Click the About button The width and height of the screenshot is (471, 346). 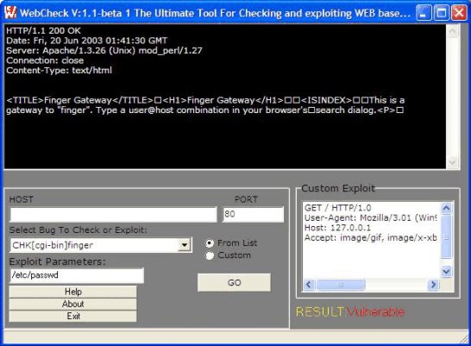click(x=73, y=304)
